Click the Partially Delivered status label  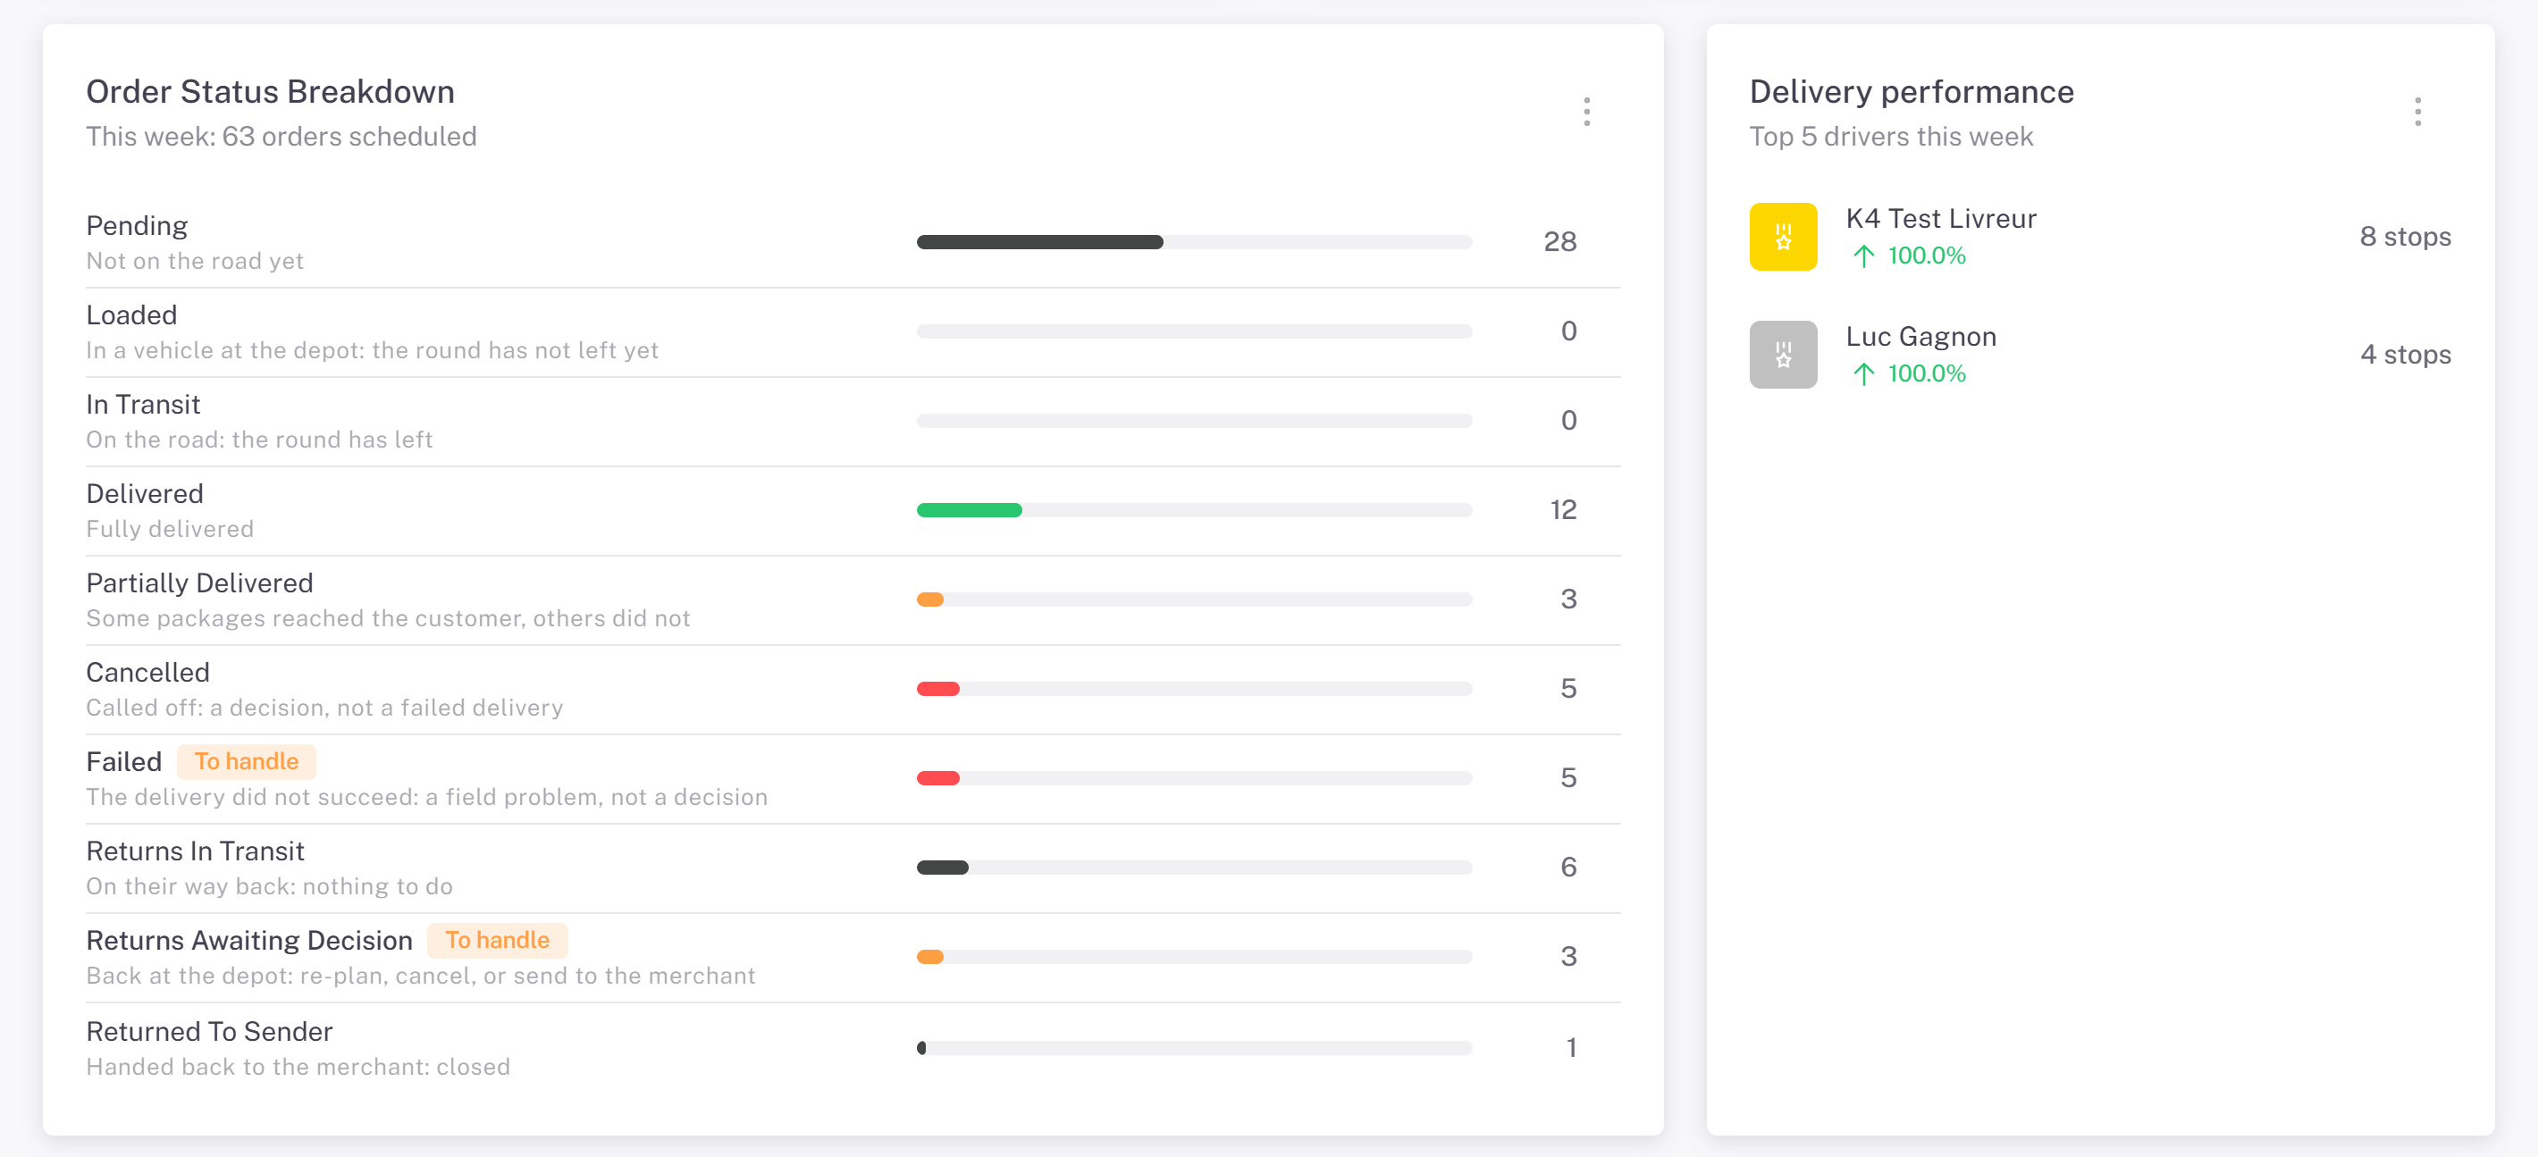tap(200, 584)
